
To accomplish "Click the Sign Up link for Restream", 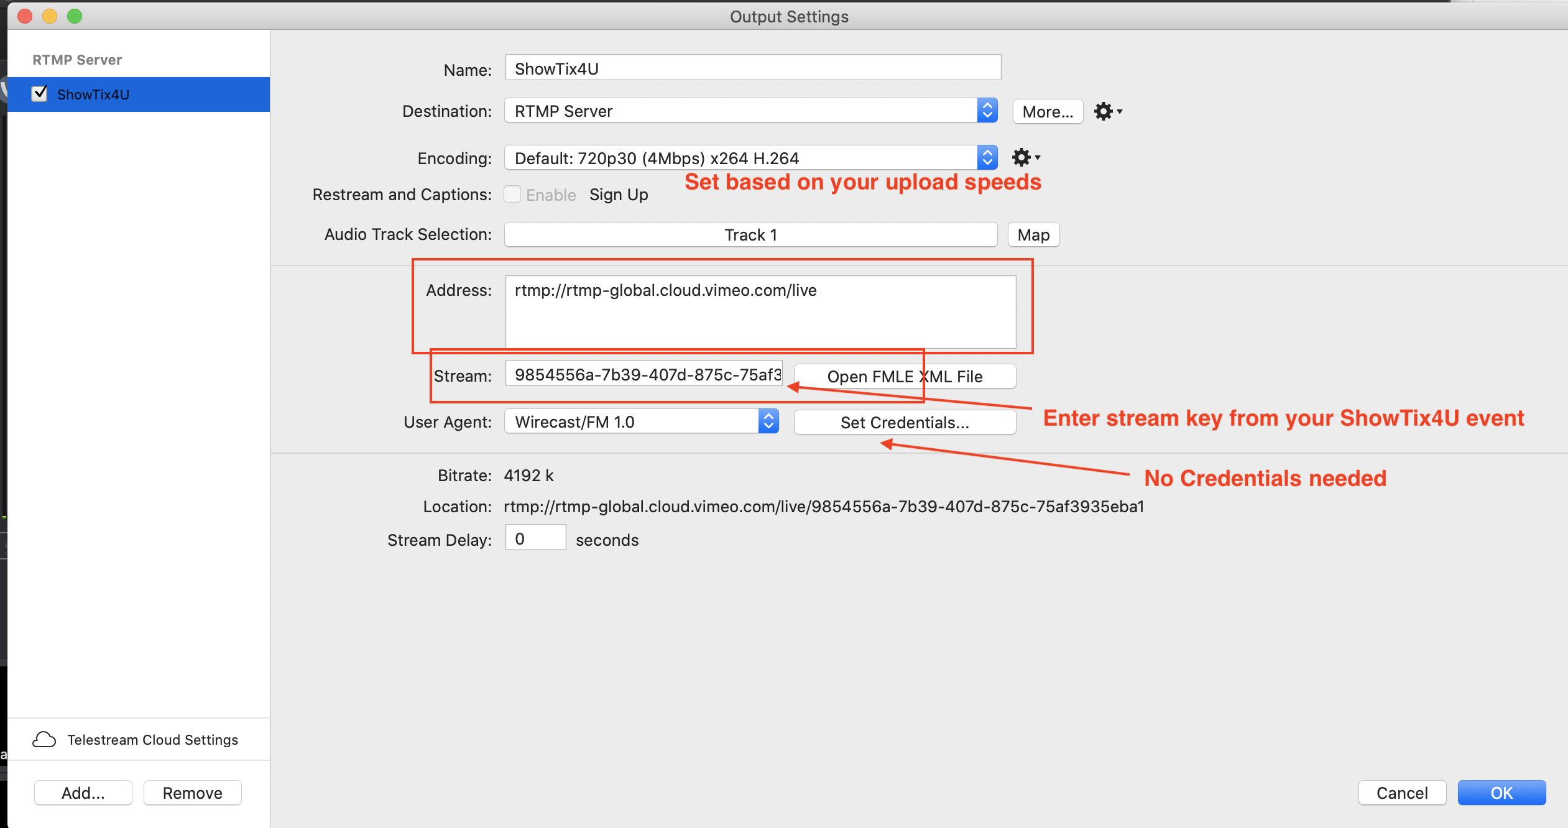I will [619, 195].
